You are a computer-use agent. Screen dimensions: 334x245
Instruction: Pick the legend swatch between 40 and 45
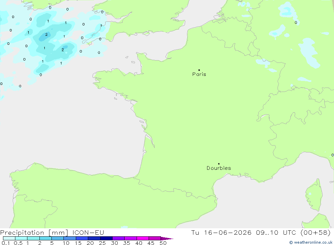pyautogui.click(x=143, y=238)
